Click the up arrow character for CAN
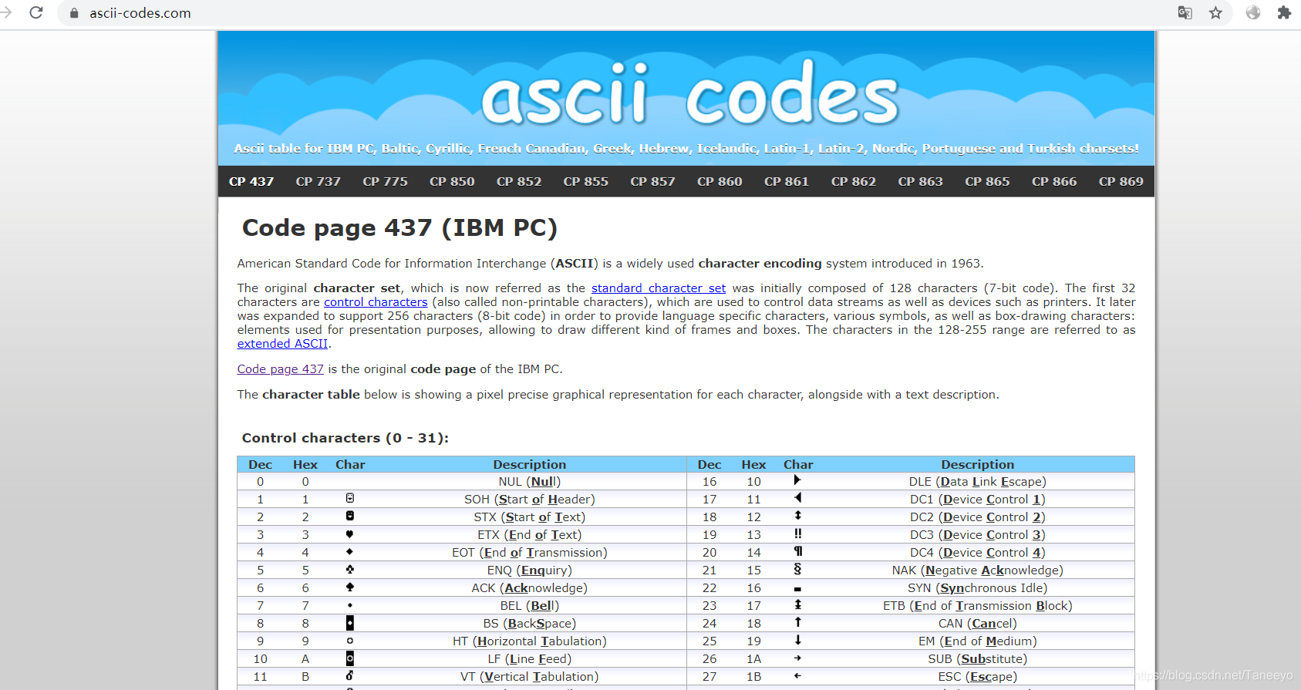The height and width of the screenshot is (690, 1301). [798, 622]
